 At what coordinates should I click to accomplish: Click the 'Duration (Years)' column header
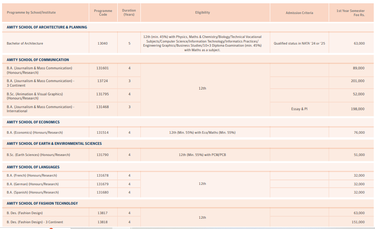click(x=129, y=12)
